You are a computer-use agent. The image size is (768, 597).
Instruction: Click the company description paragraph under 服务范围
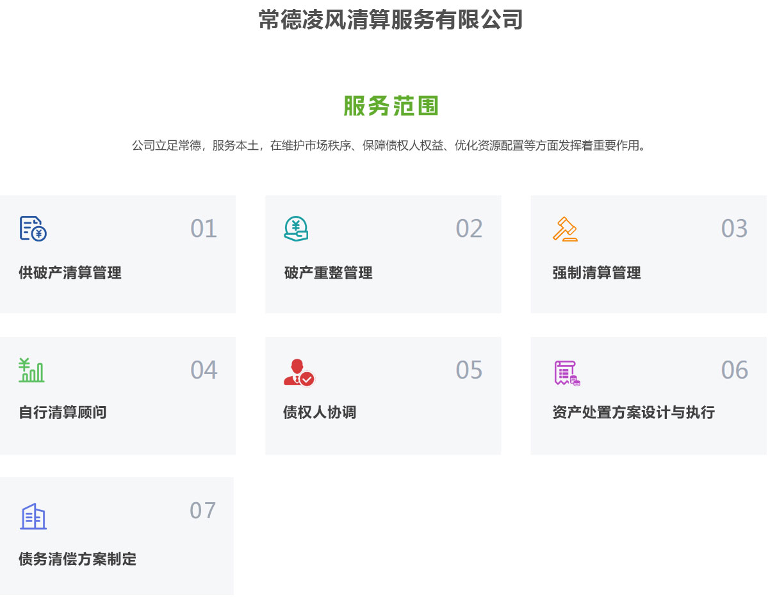[x=390, y=145]
